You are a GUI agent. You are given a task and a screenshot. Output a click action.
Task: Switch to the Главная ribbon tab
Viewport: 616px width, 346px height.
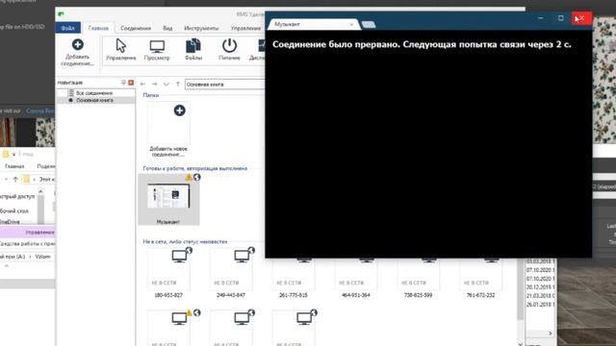[98, 28]
